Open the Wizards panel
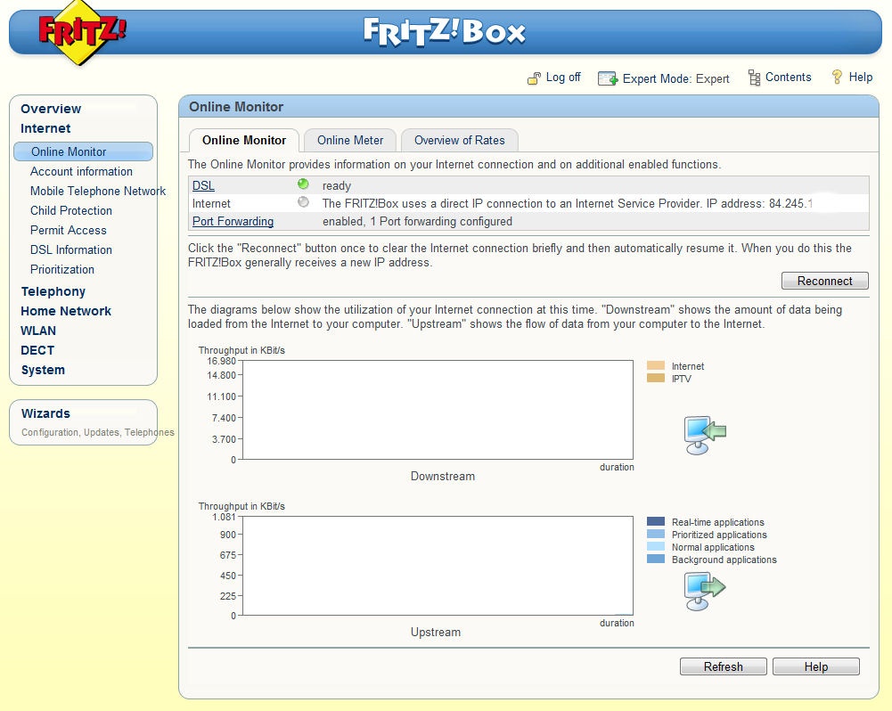The image size is (892, 711). point(45,413)
